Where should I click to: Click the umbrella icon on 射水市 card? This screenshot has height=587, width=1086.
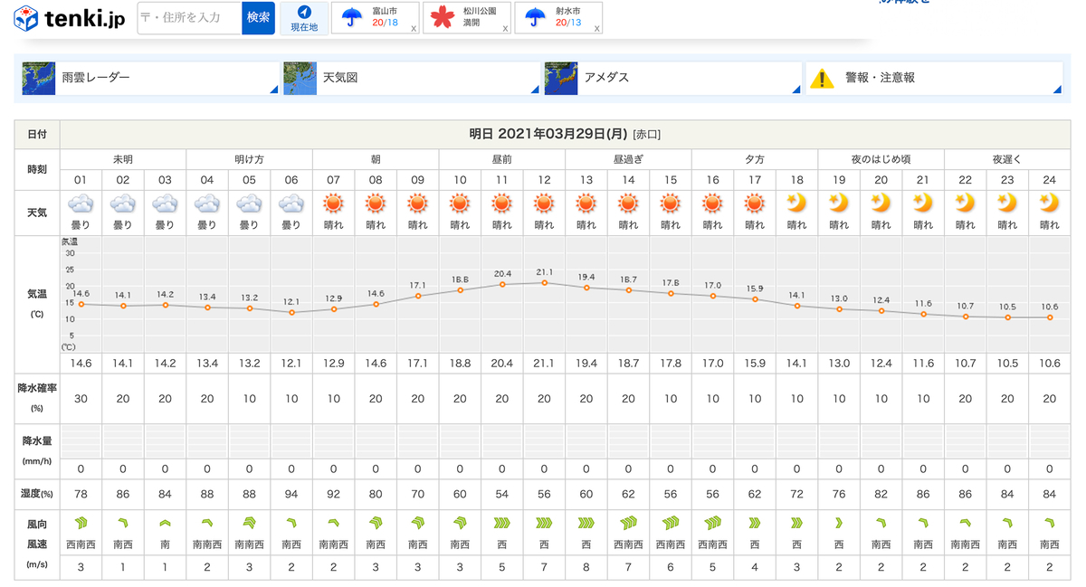click(x=535, y=17)
